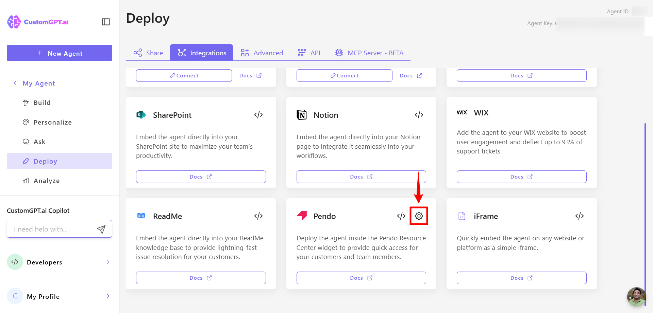
Task: Open WIX Docs button
Action: click(522, 177)
